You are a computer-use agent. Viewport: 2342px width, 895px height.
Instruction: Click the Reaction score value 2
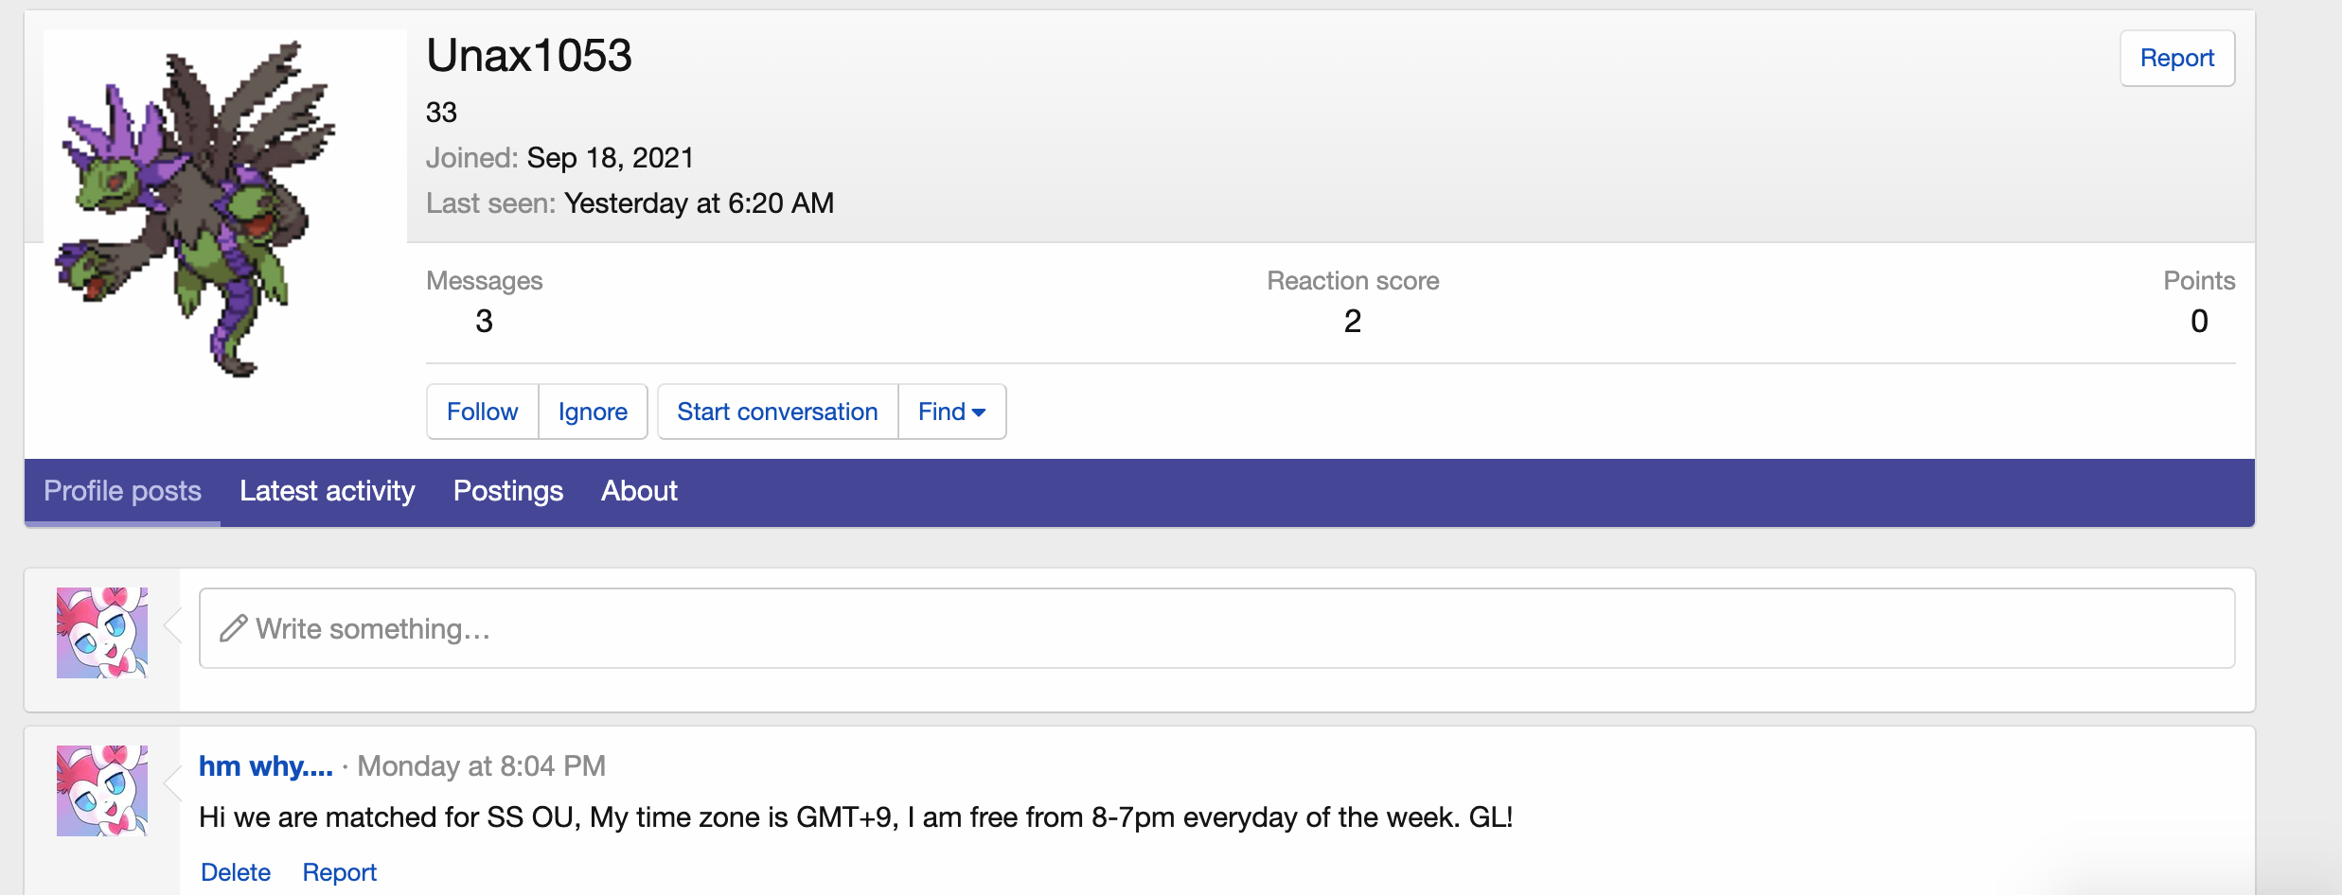pos(1353,322)
